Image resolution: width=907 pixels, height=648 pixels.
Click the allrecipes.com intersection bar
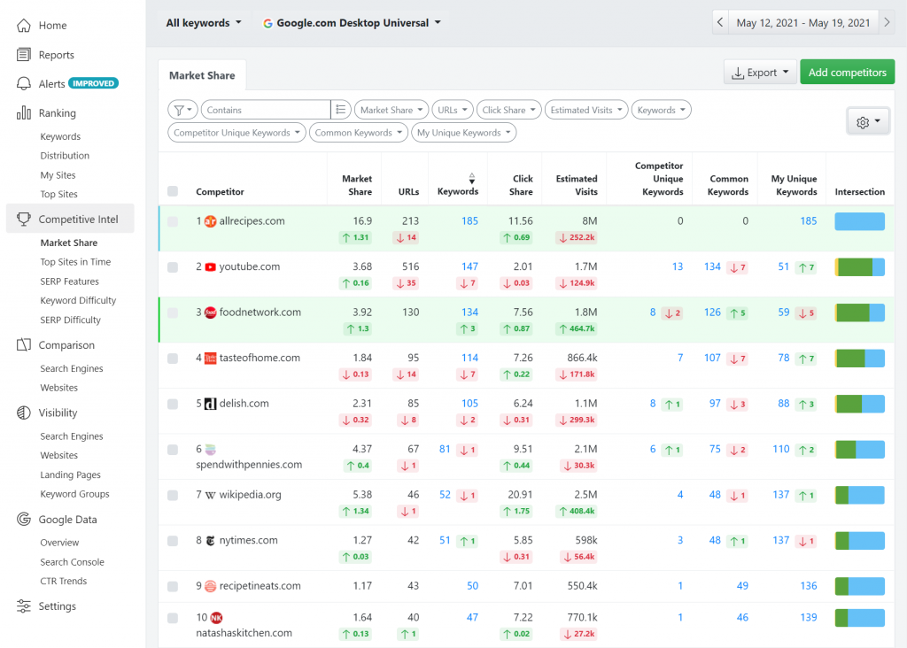859,221
